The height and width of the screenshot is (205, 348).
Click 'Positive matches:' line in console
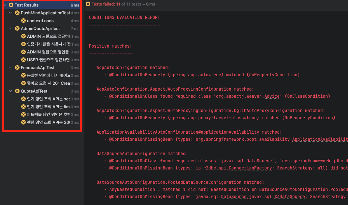click(x=110, y=46)
